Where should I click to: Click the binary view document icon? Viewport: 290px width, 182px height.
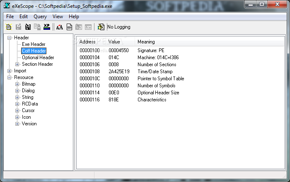[x=69, y=27]
